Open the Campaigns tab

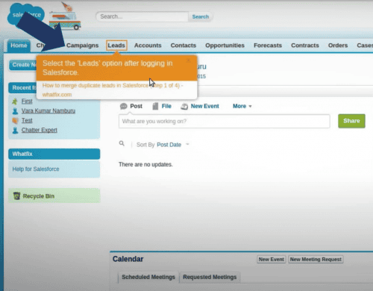tap(82, 46)
